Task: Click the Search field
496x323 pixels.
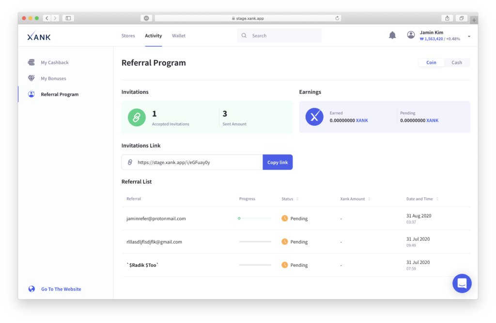Action: 279,35
